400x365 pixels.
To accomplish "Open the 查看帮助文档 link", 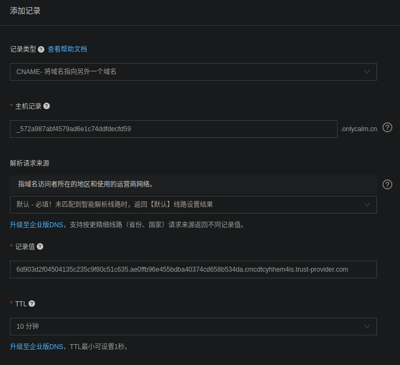I will pyautogui.click(x=67, y=49).
